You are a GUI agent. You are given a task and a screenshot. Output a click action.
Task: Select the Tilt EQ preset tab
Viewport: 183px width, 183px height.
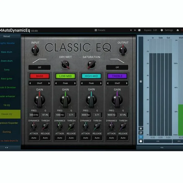pos(7,105)
